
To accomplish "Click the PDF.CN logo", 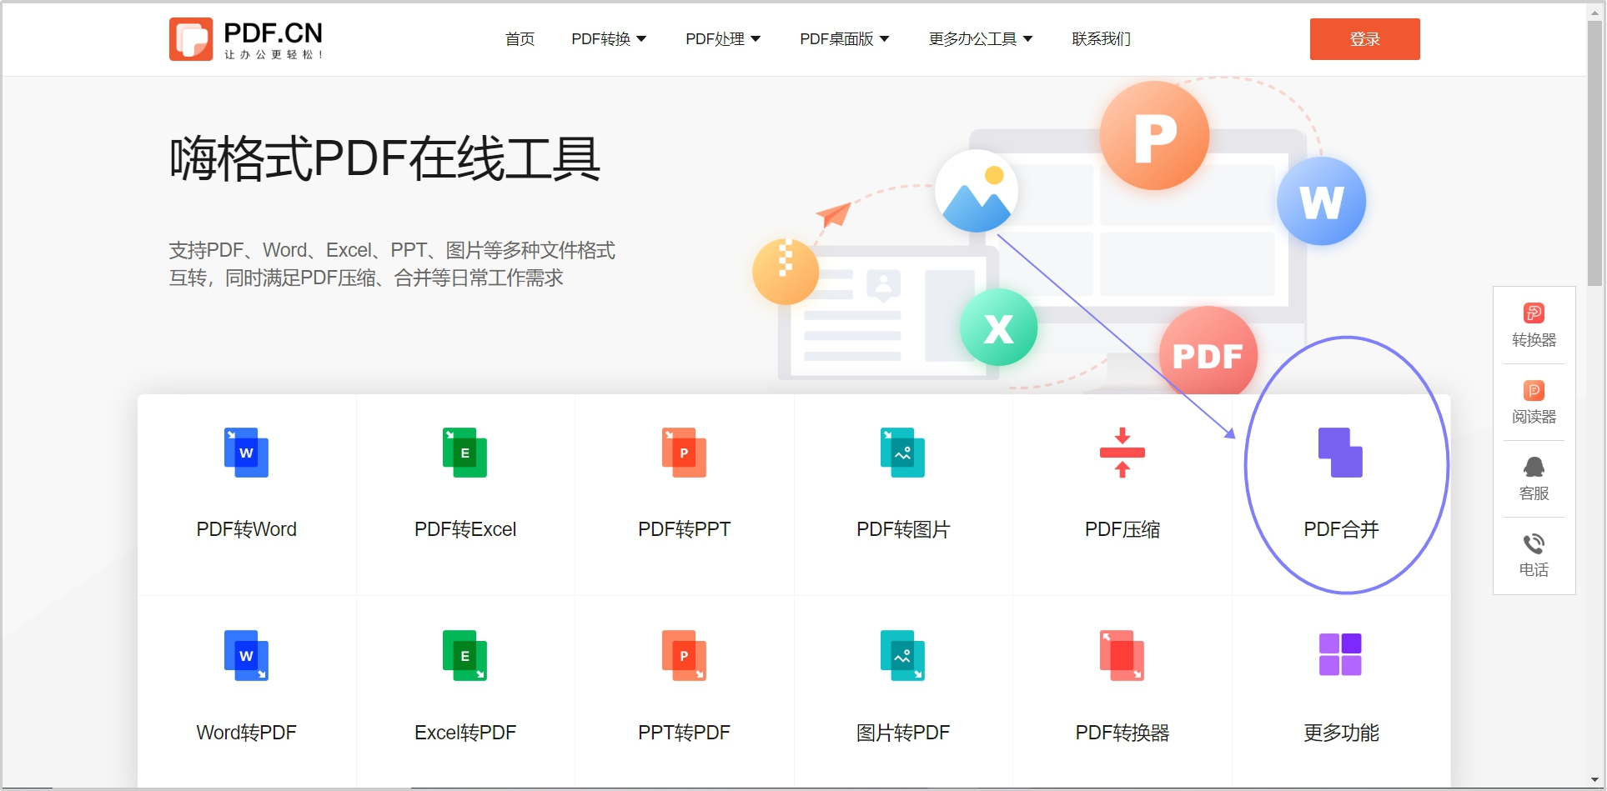I will coord(246,39).
